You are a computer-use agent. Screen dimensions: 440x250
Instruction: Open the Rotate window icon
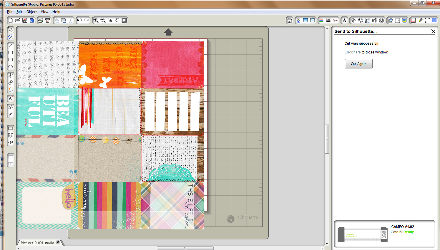tap(360, 20)
